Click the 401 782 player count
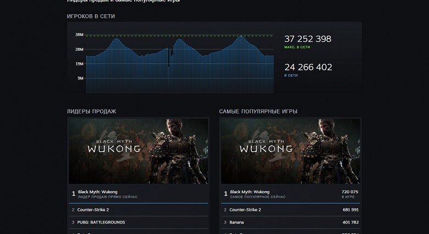 coord(350,222)
